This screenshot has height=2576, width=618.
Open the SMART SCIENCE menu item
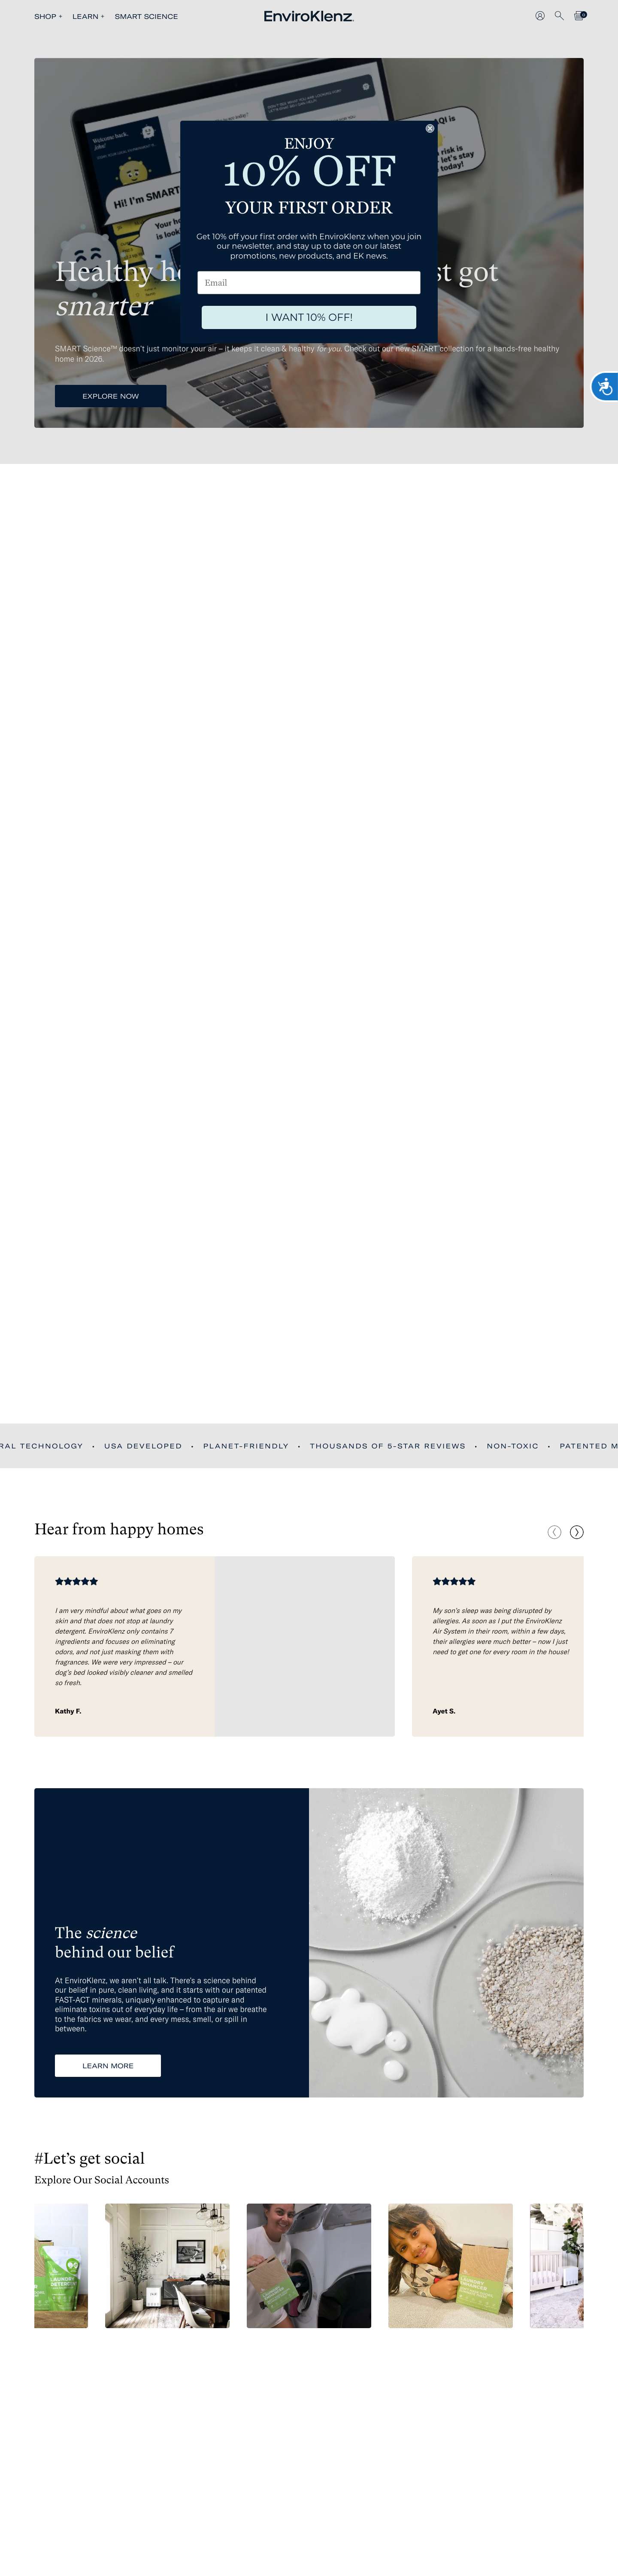point(146,17)
